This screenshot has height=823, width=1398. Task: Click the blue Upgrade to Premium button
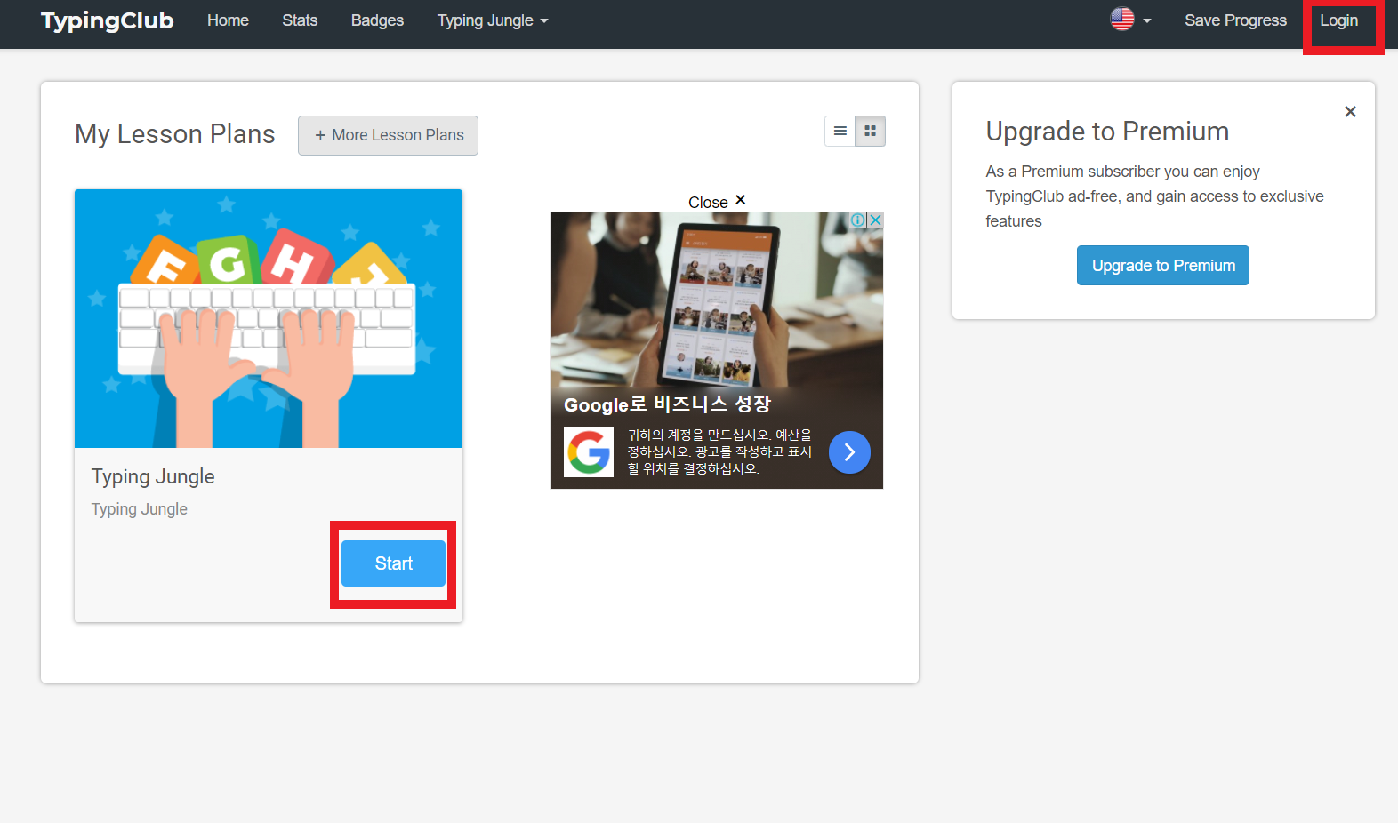tap(1163, 266)
